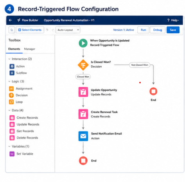Click the 'Is Closed Won?' label
Screen dimensions: 185x182
pos(101,62)
